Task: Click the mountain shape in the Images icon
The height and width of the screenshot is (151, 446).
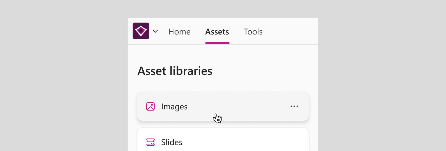Action: click(150, 108)
